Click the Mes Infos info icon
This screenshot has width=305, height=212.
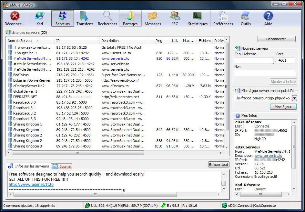pyautogui.click(x=238, y=116)
